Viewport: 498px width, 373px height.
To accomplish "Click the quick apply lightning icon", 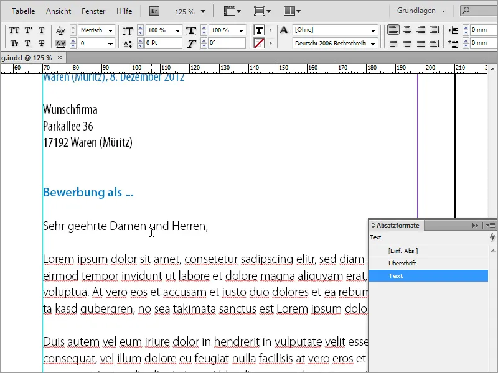I will pos(492,237).
